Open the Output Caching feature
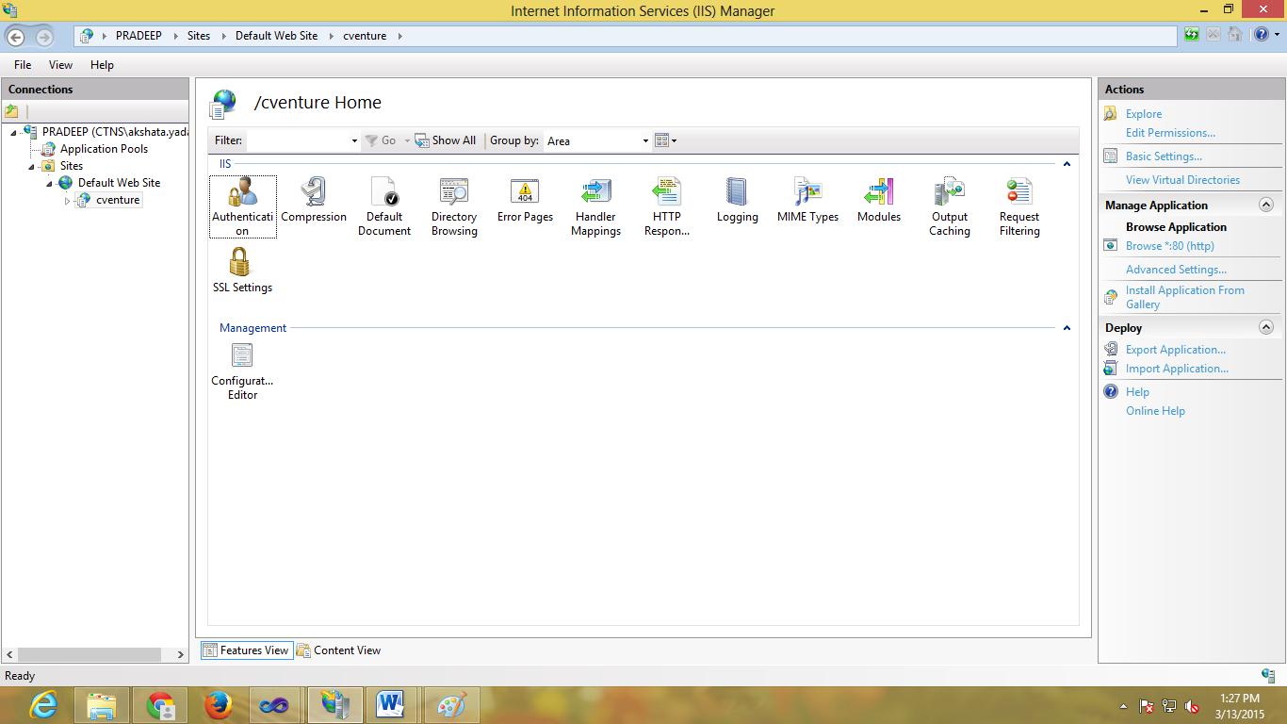 950,206
